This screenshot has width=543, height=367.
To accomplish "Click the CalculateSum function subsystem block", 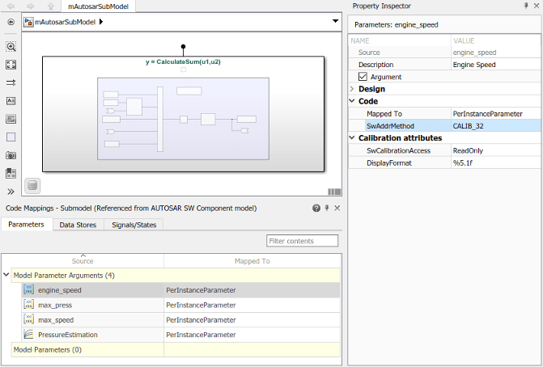I will (x=183, y=114).
